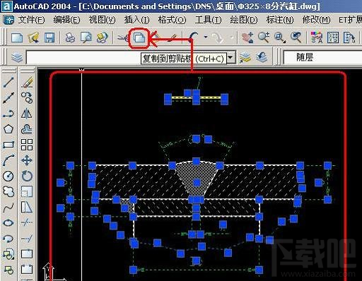Screen dimensions: 362x281
Task: Open a drawing file with Open icon
Action: click(33, 37)
